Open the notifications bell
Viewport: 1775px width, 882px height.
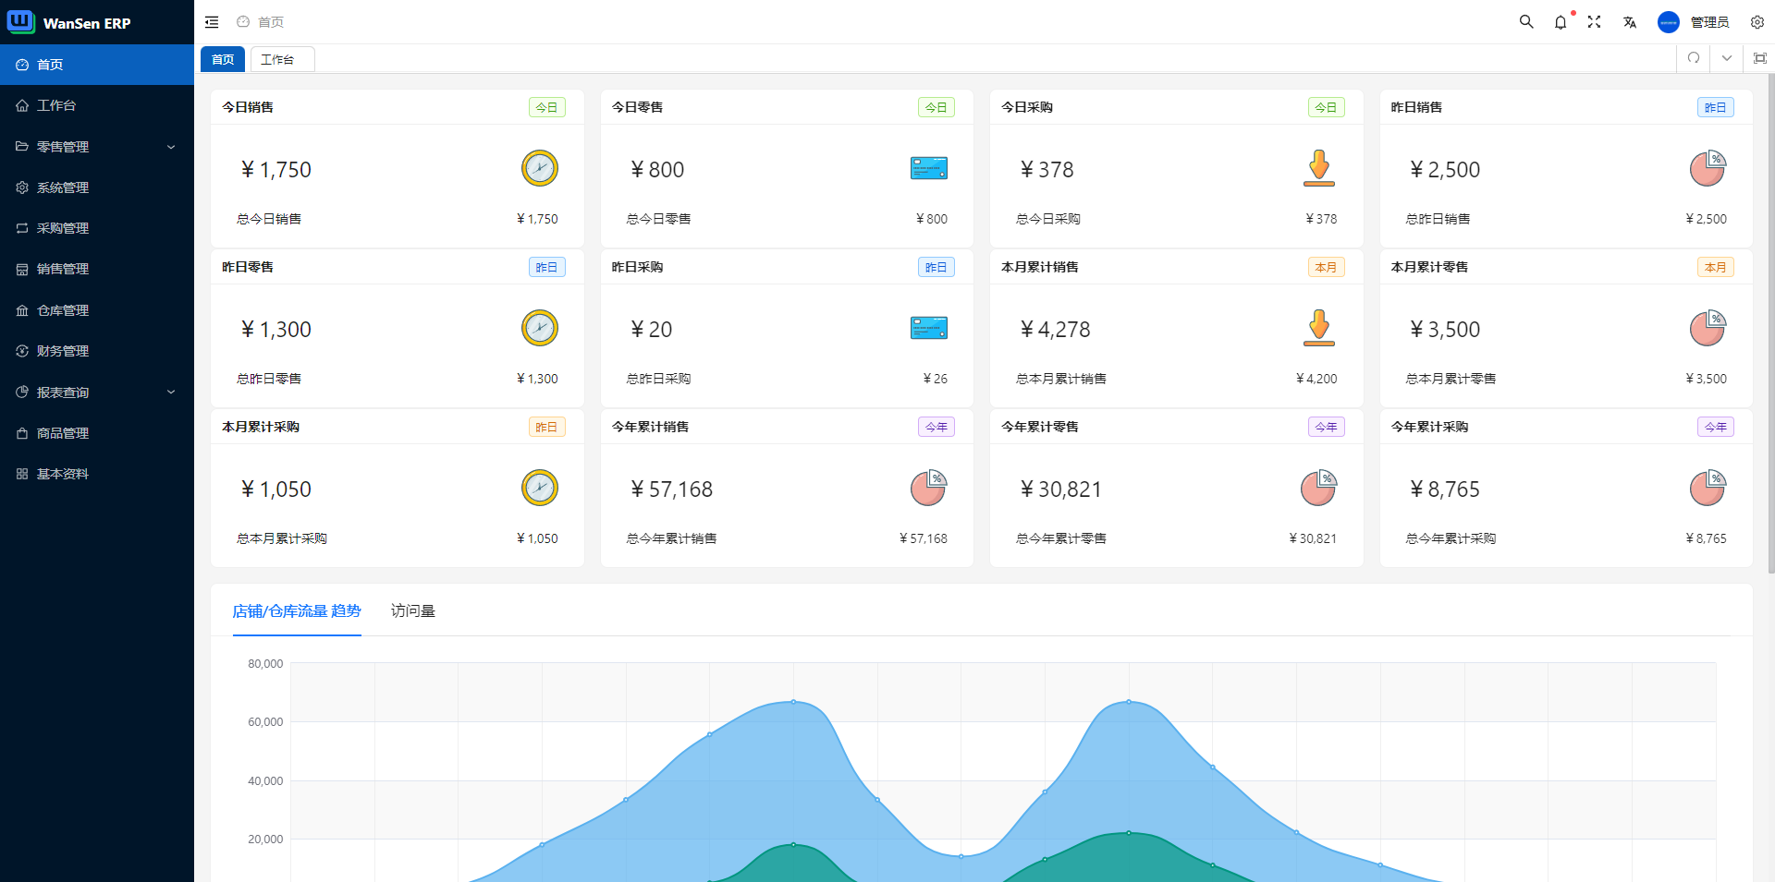click(1561, 22)
